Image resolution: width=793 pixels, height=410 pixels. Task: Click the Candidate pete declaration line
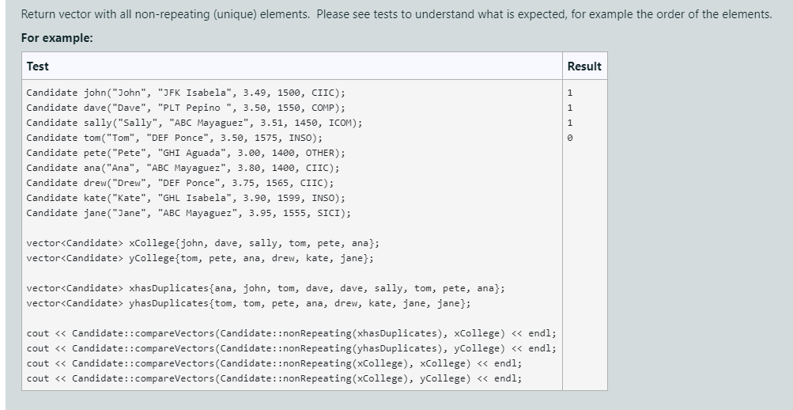186,153
